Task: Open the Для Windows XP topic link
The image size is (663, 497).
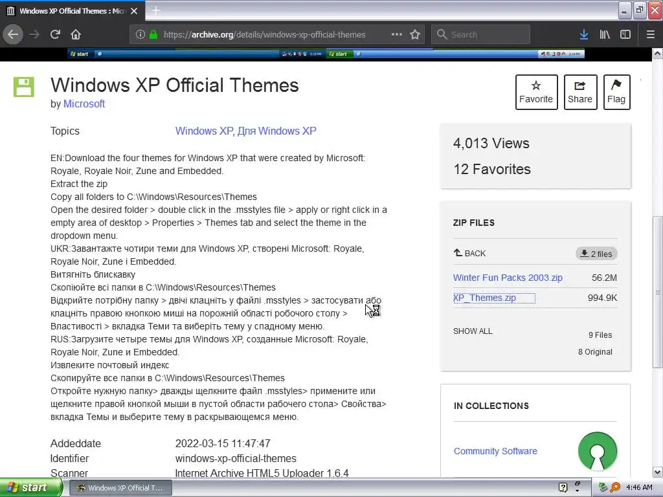Action: pos(276,131)
